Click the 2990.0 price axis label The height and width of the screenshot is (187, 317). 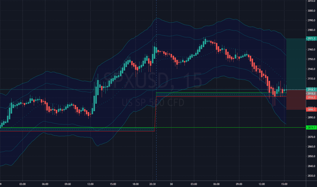click(311, 20)
